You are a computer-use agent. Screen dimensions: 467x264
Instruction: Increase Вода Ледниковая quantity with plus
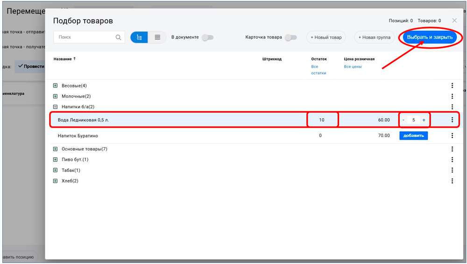(424, 120)
